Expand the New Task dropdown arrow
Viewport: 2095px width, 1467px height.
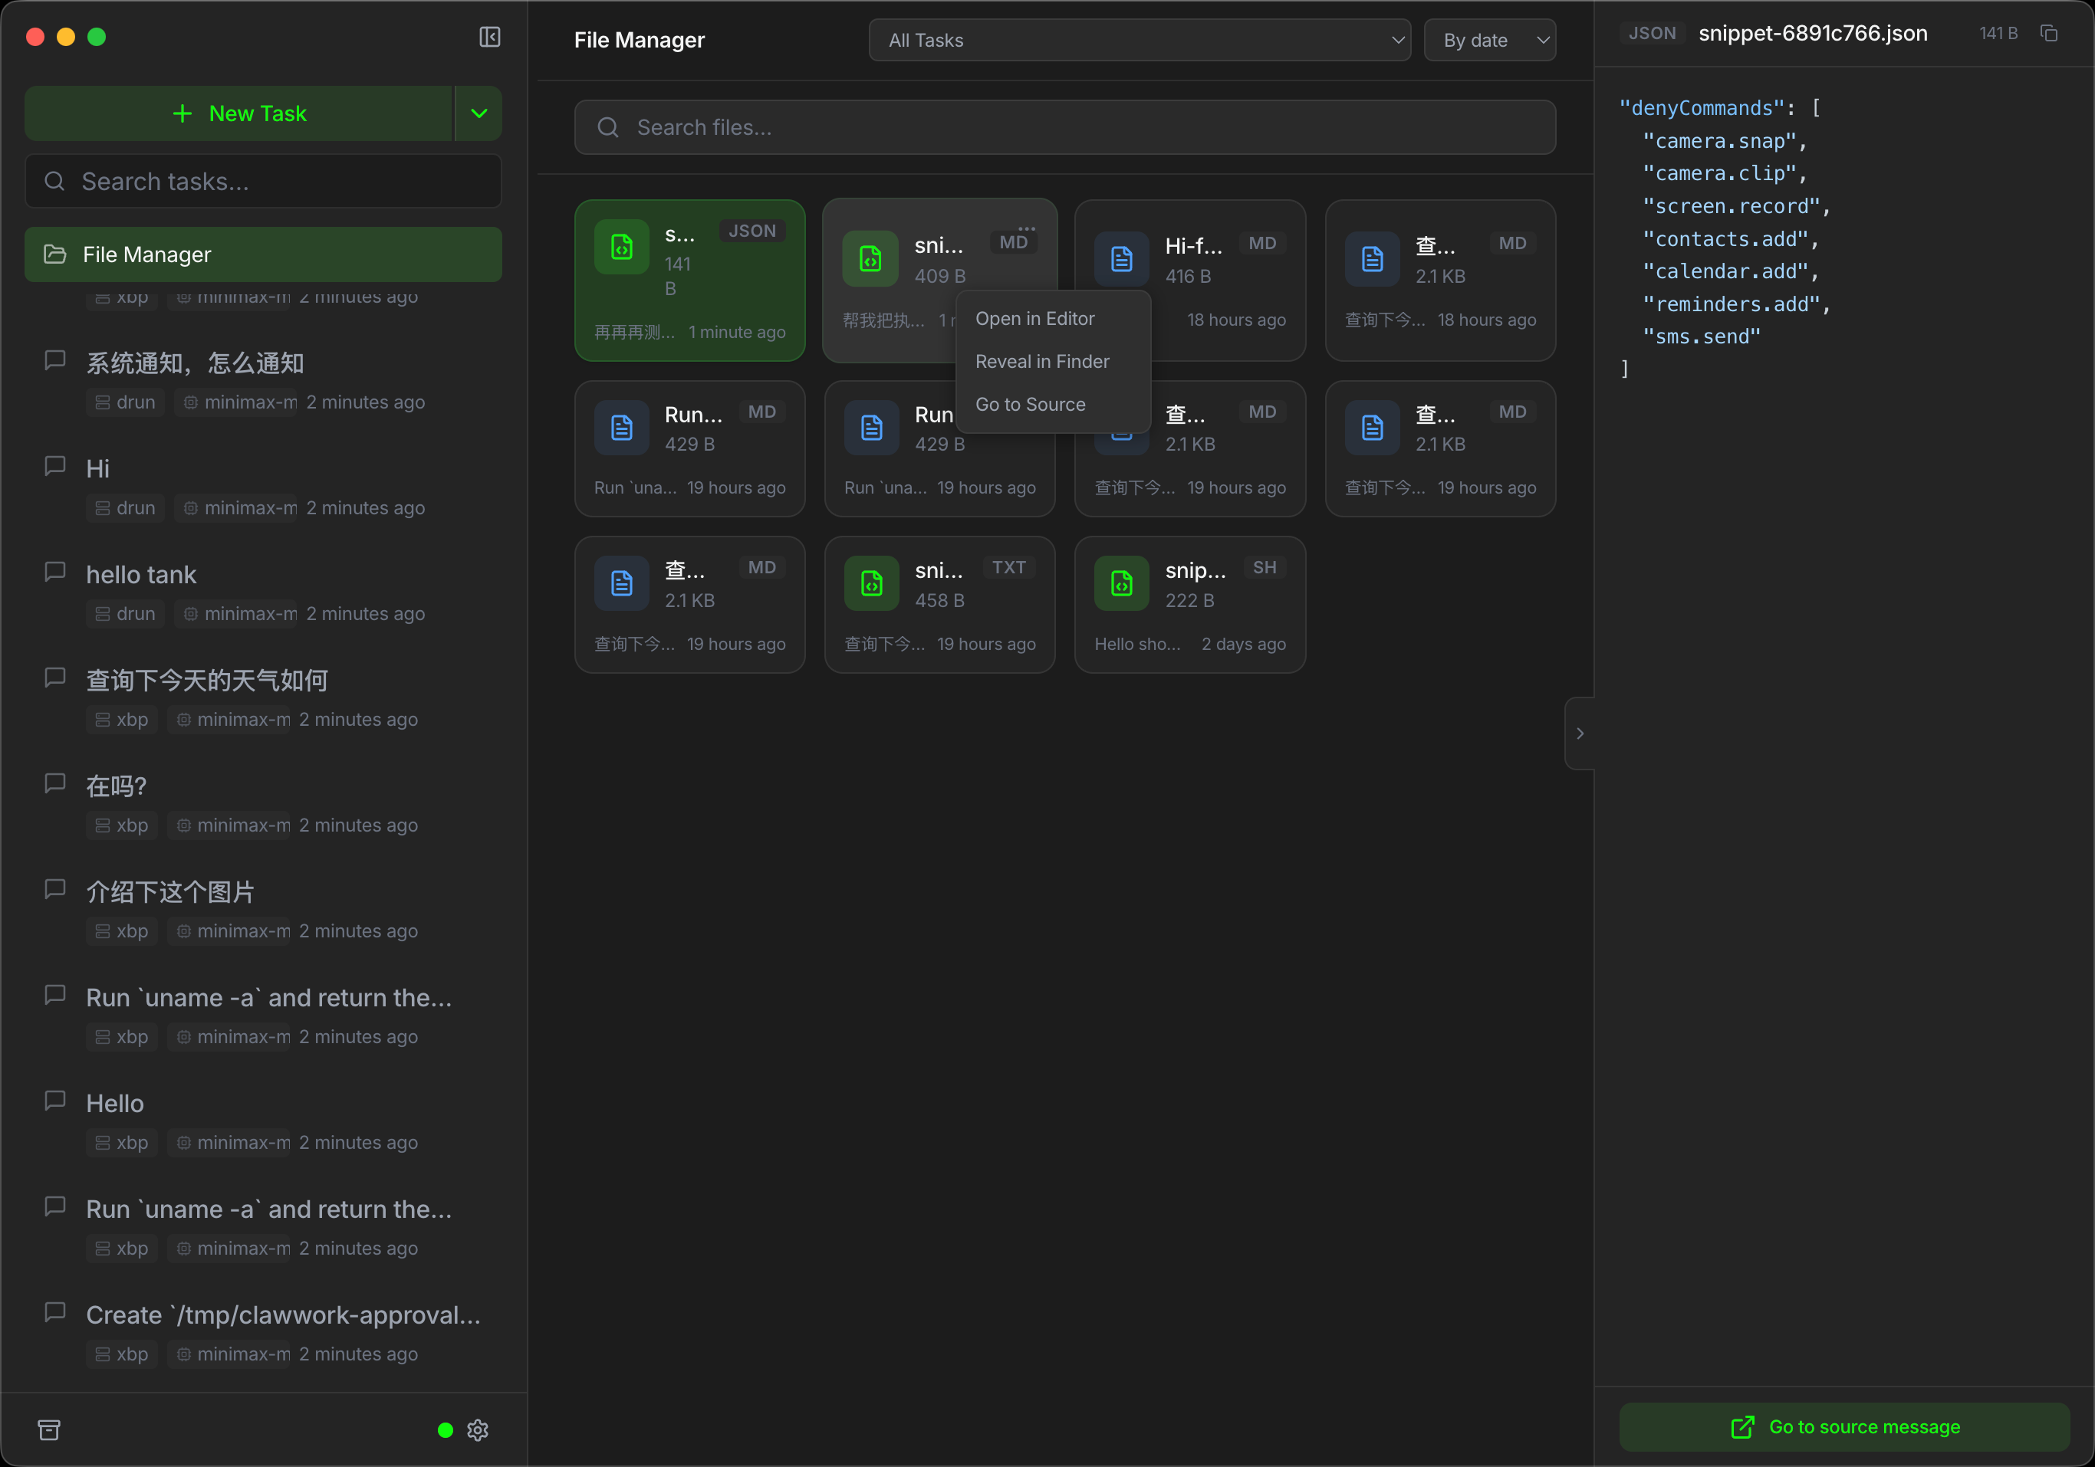(x=479, y=113)
